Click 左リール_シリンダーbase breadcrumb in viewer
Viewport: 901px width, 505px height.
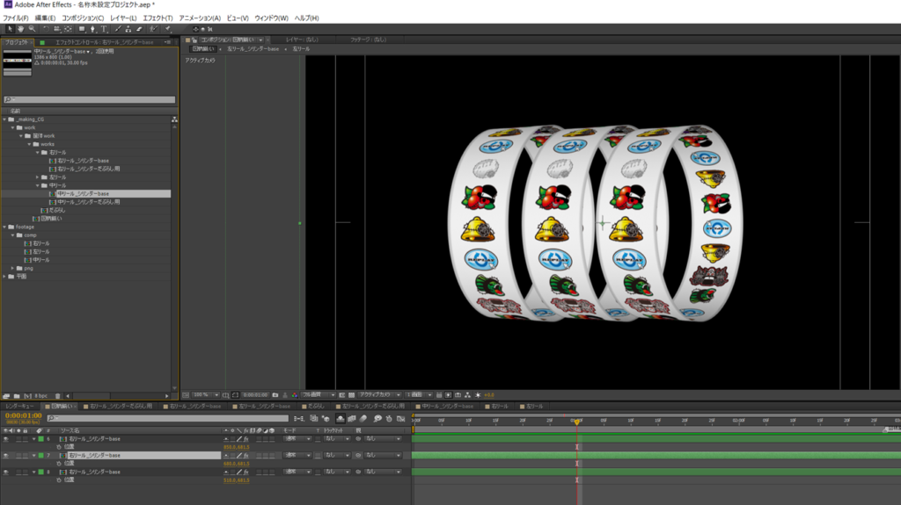253,49
